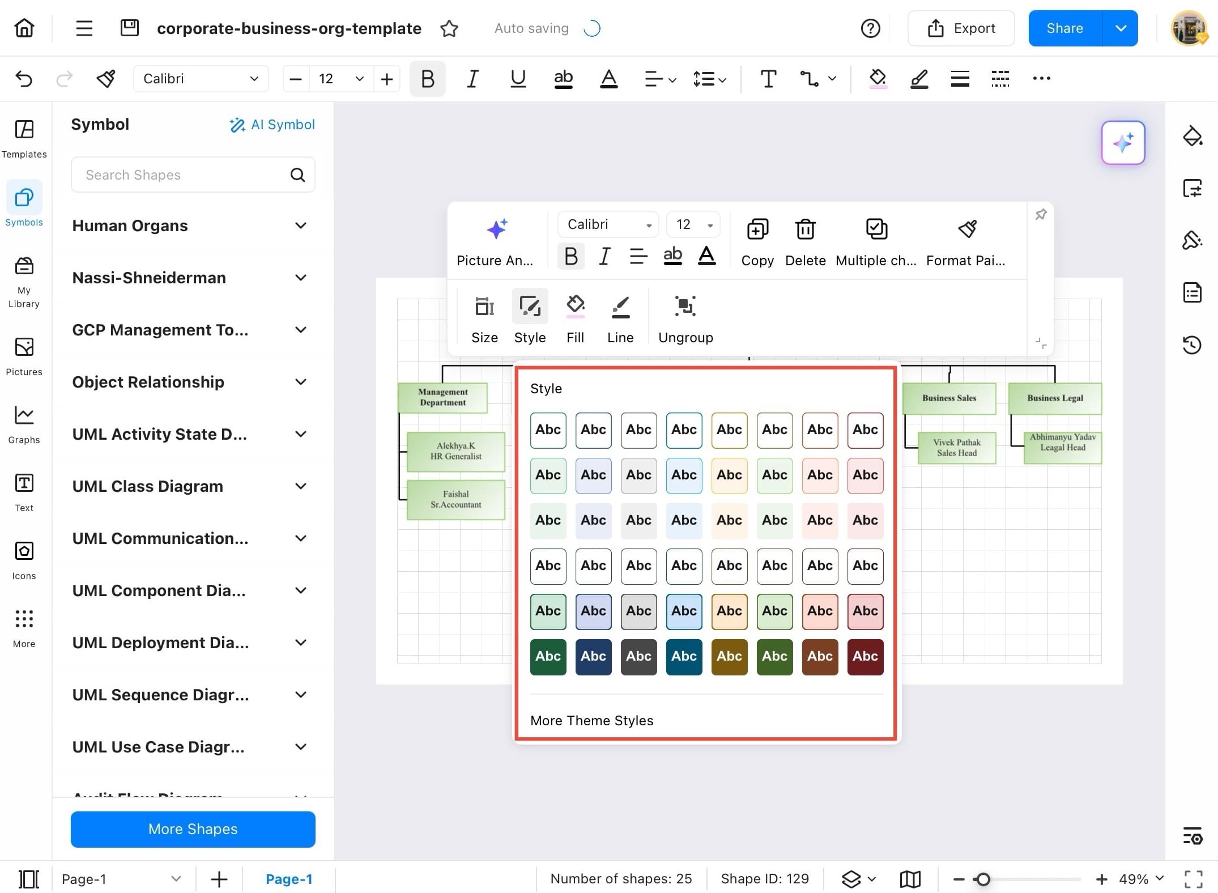Image resolution: width=1218 pixels, height=893 pixels.
Task: Toggle italic text in the floating toolbar
Action: pyautogui.click(x=604, y=256)
